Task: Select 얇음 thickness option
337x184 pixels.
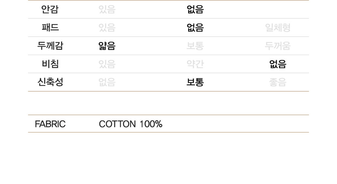Action: tap(107, 46)
